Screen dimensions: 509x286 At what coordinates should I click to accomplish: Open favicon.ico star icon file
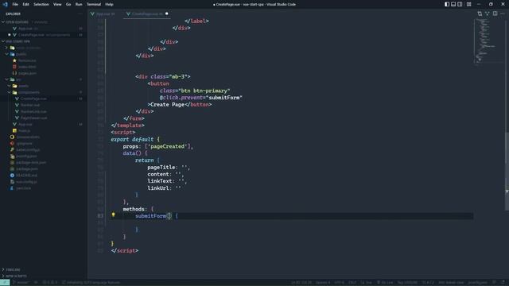[x=14, y=60]
